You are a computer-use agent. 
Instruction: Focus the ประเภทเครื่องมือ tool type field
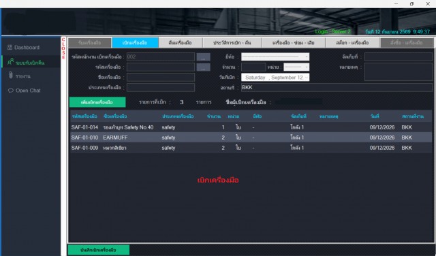tap(161, 87)
